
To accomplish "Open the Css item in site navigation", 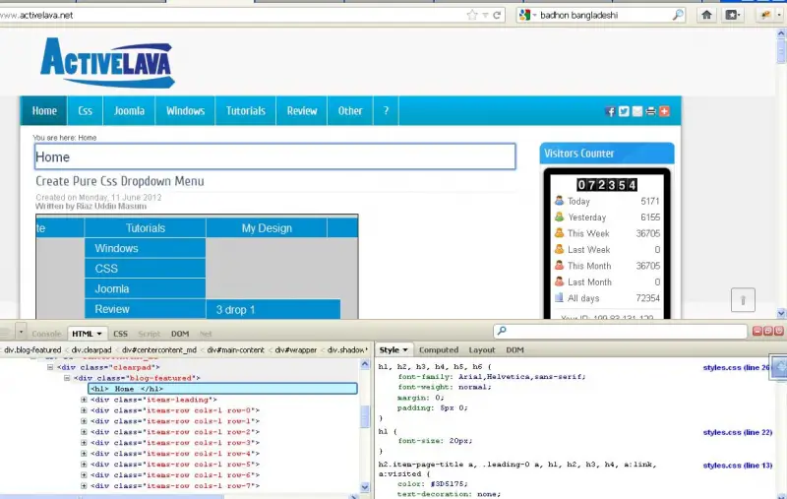I will [x=85, y=111].
